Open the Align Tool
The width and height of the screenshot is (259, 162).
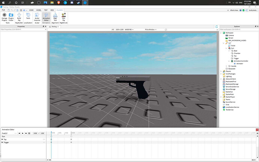click(55, 17)
